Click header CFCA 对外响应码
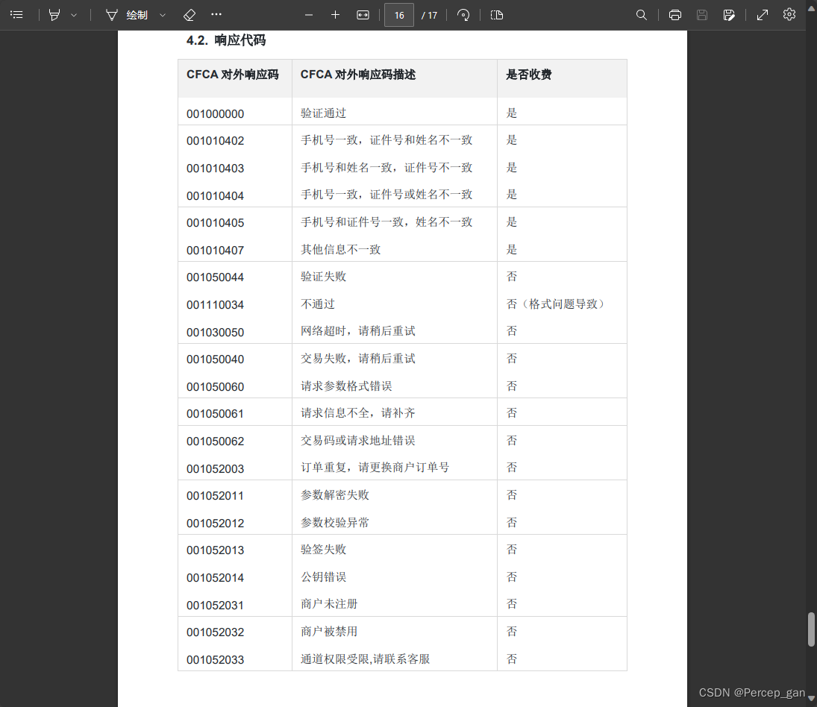 tap(232, 75)
